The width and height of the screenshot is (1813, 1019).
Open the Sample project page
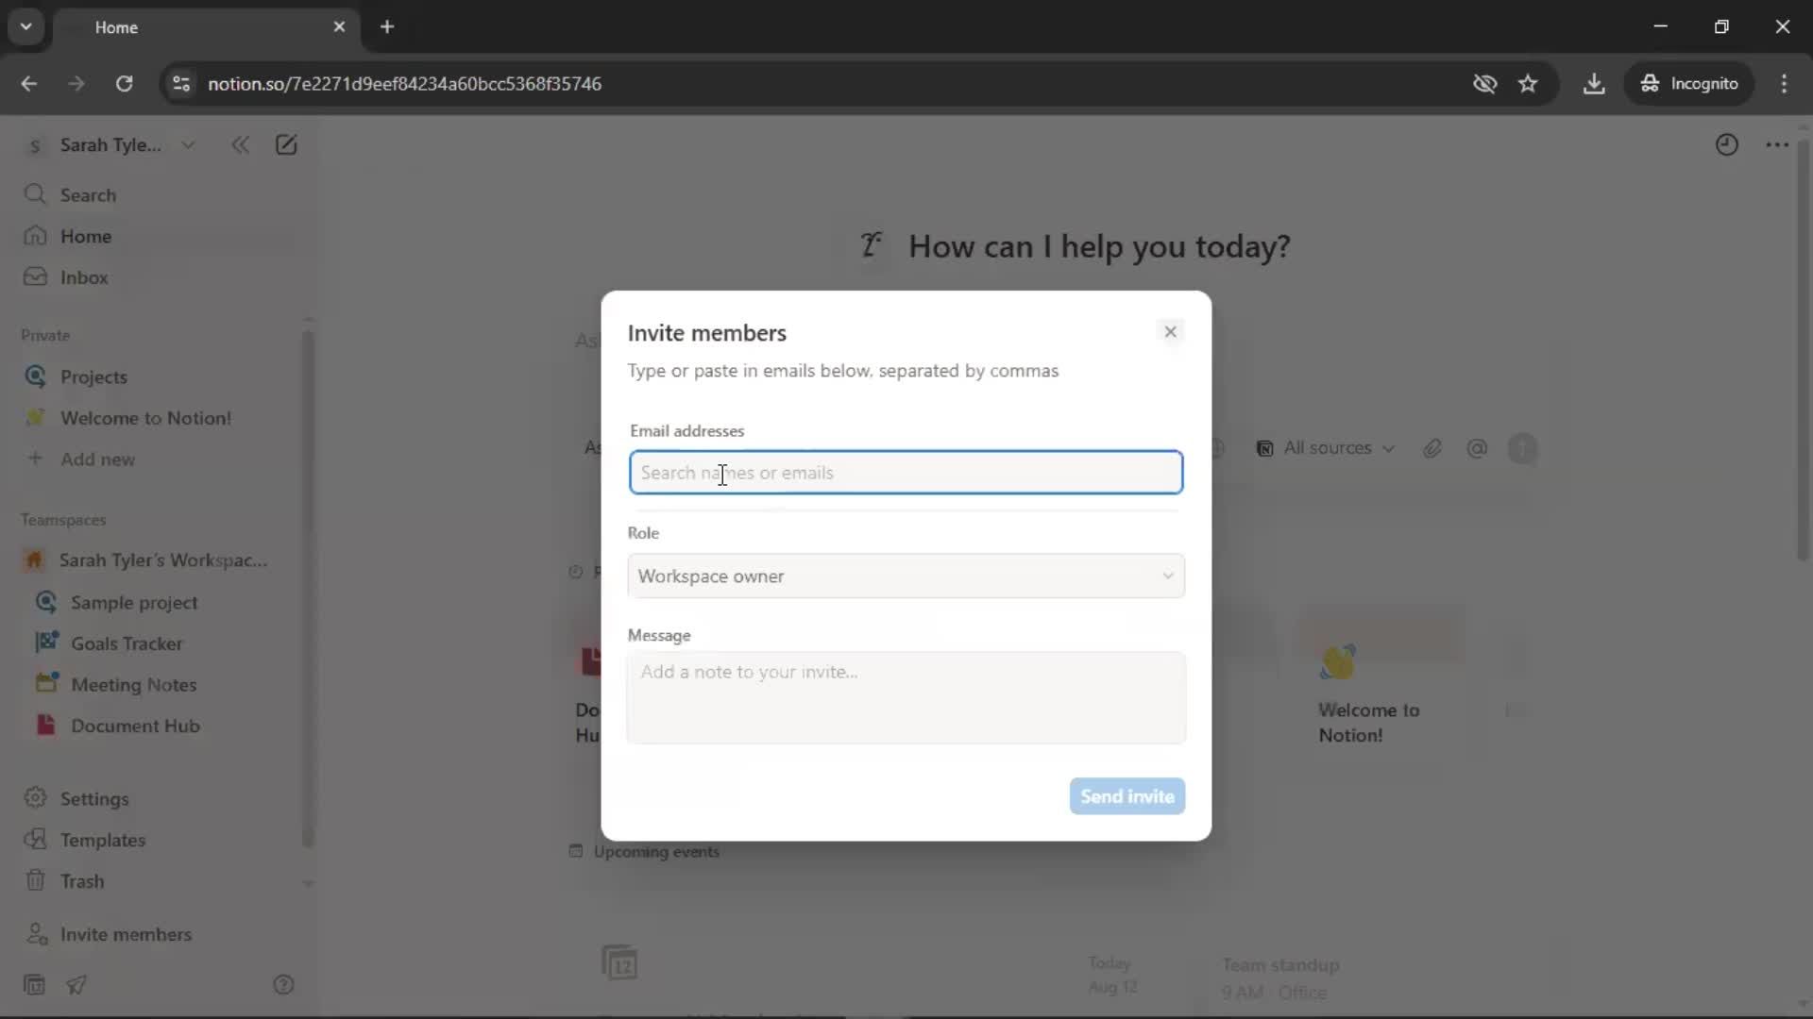click(134, 602)
